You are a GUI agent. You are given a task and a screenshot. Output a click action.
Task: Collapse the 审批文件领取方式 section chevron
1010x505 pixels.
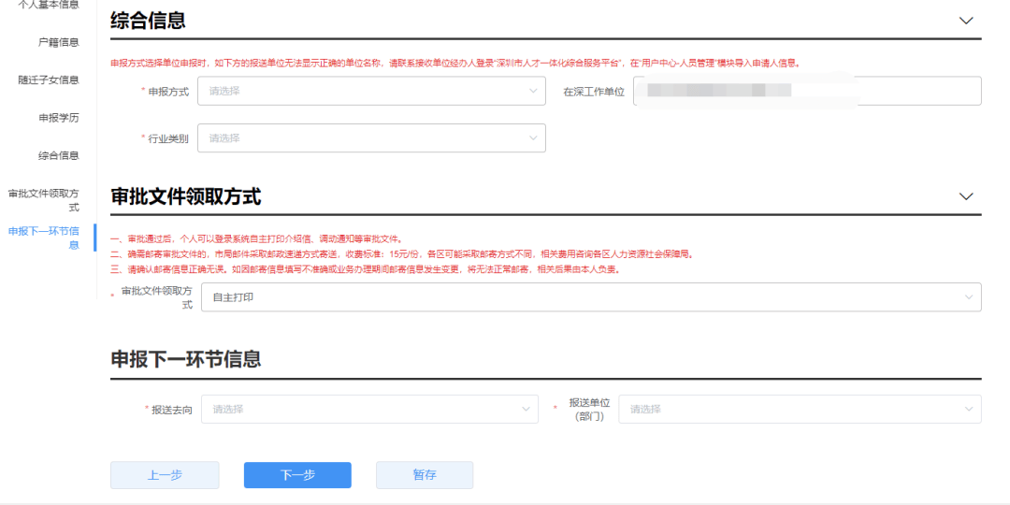966,196
